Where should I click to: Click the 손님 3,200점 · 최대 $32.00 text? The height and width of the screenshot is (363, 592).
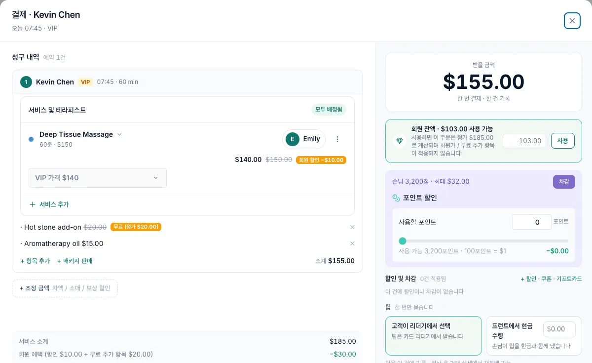(x=431, y=181)
